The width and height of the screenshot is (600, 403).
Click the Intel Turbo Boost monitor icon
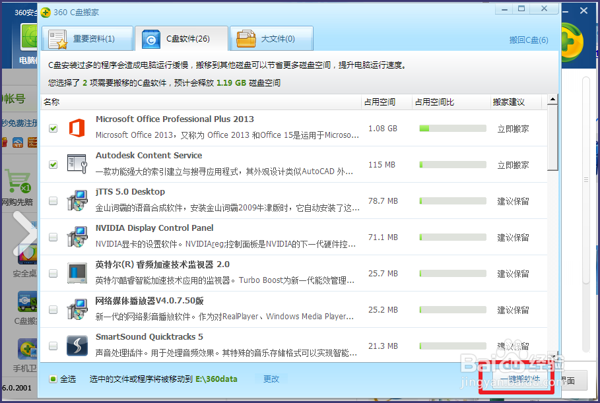pyautogui.click(x=77, y=273)
